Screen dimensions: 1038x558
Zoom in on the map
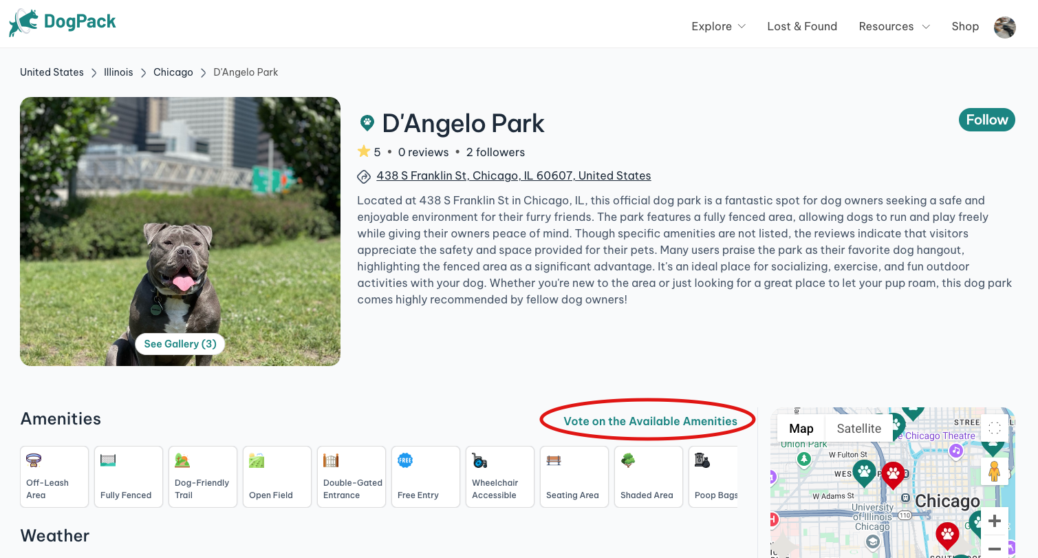[x=994, y=521]
